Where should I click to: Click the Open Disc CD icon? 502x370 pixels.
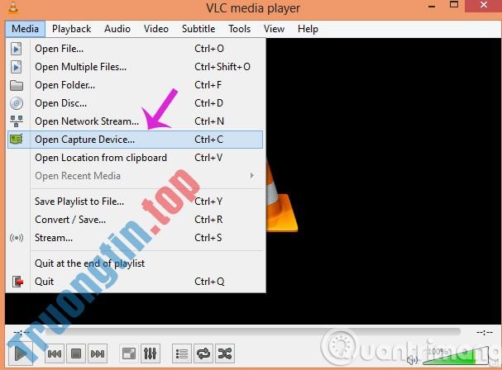[x=17, y=103]
